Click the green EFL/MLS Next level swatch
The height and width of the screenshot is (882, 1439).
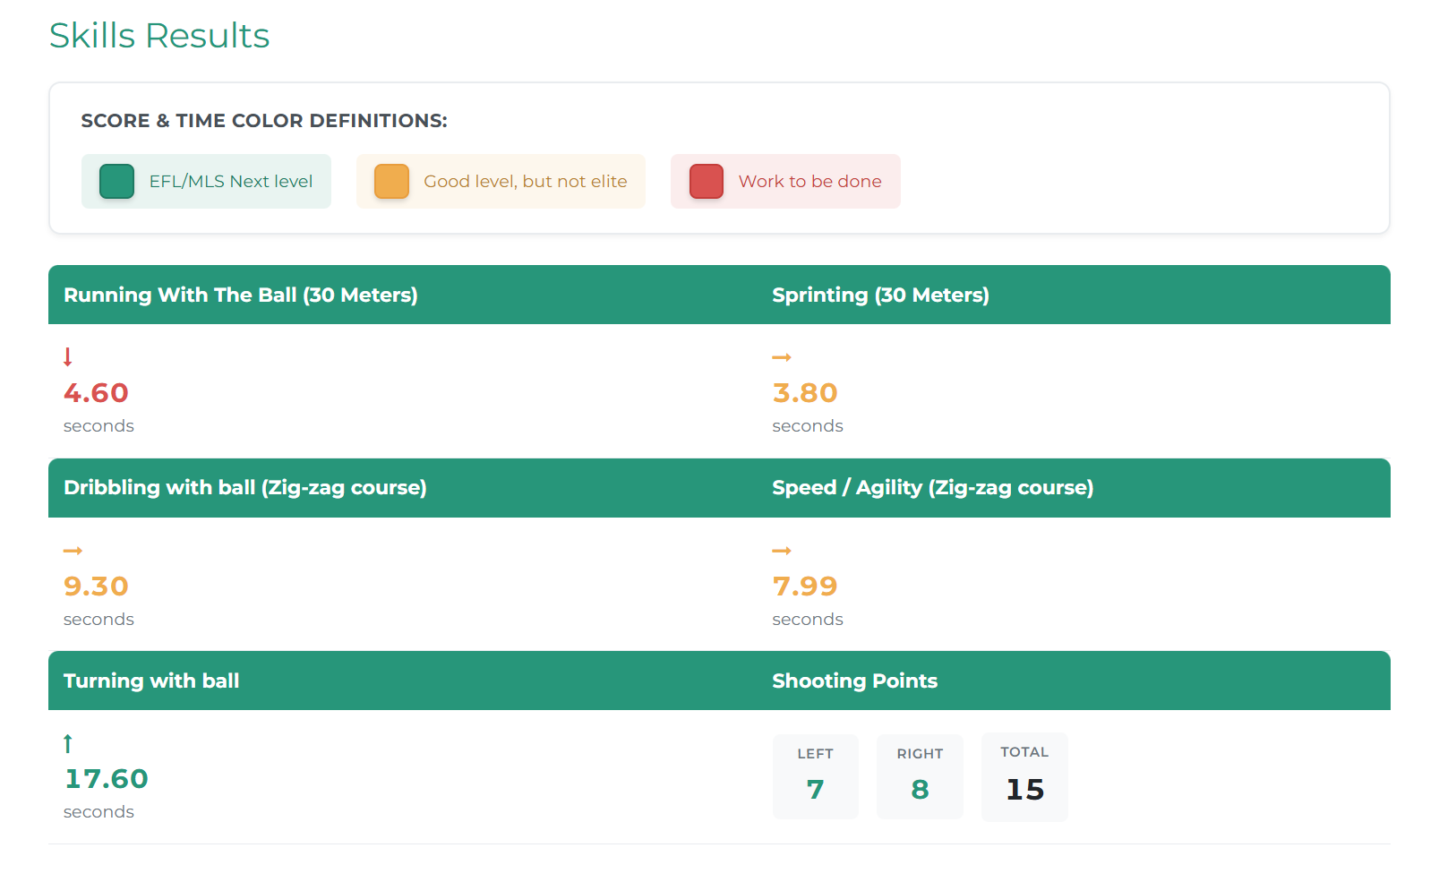click(117, 182)
